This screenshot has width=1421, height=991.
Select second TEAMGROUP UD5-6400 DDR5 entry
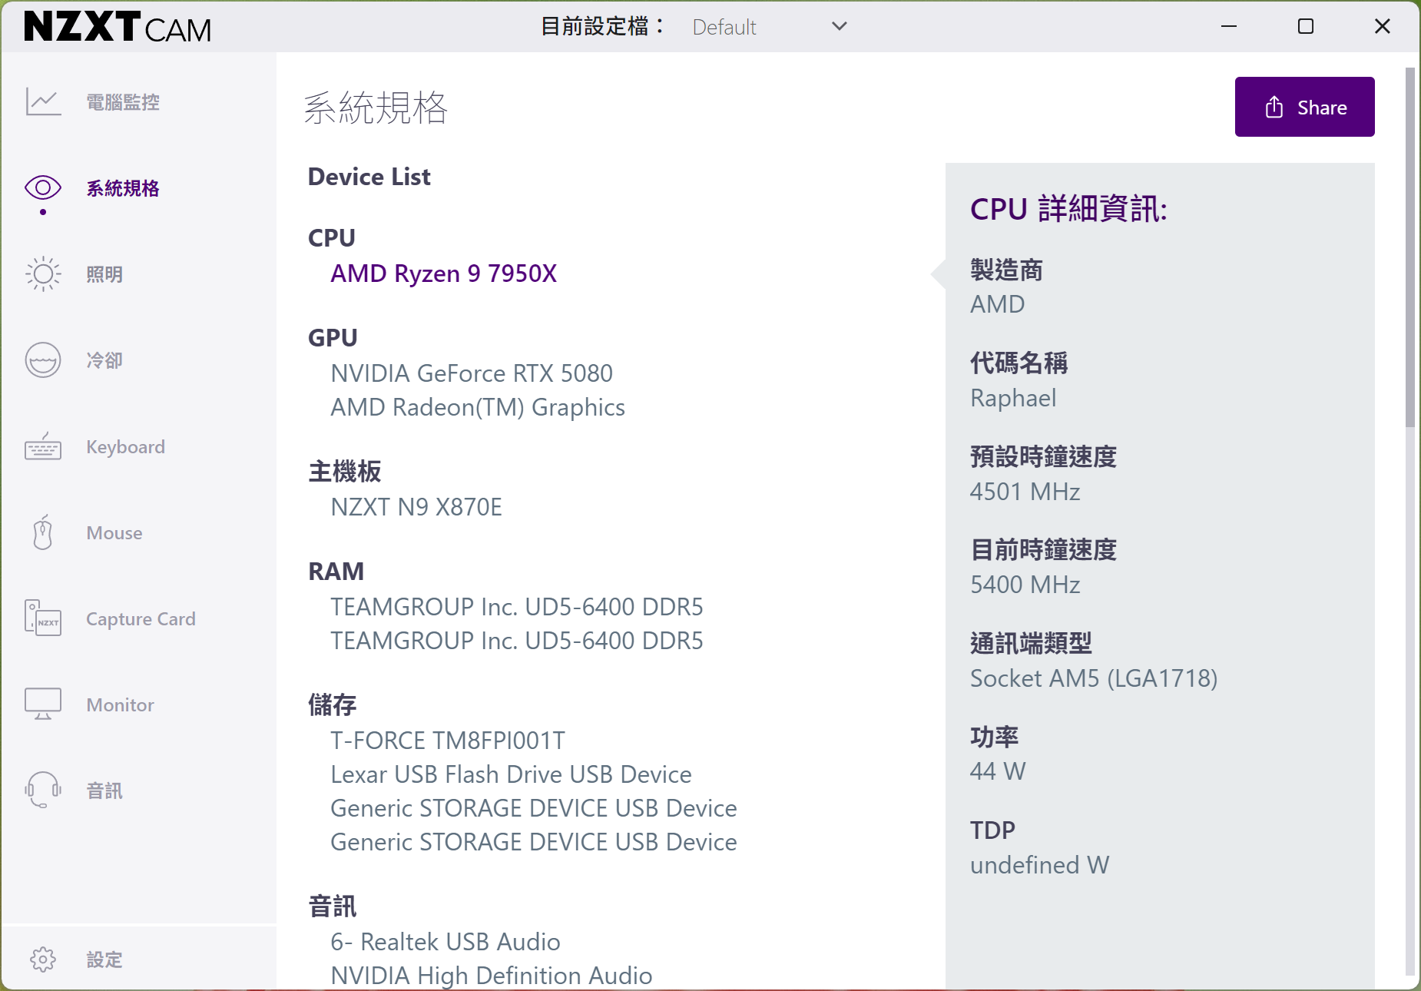point(517,641)
